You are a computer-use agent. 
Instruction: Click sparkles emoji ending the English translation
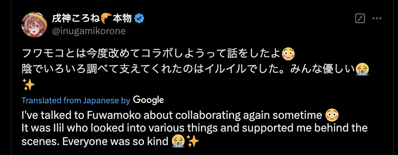point(193,141)
